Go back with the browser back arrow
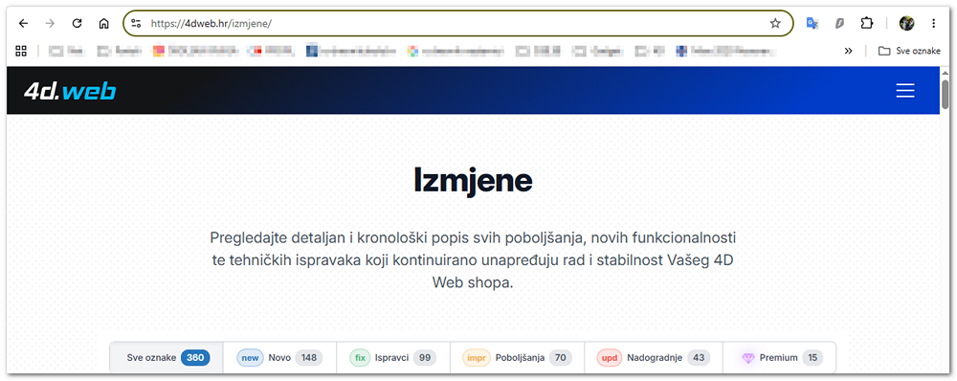Screen dimensions: 957x381 tap(23, 23)
